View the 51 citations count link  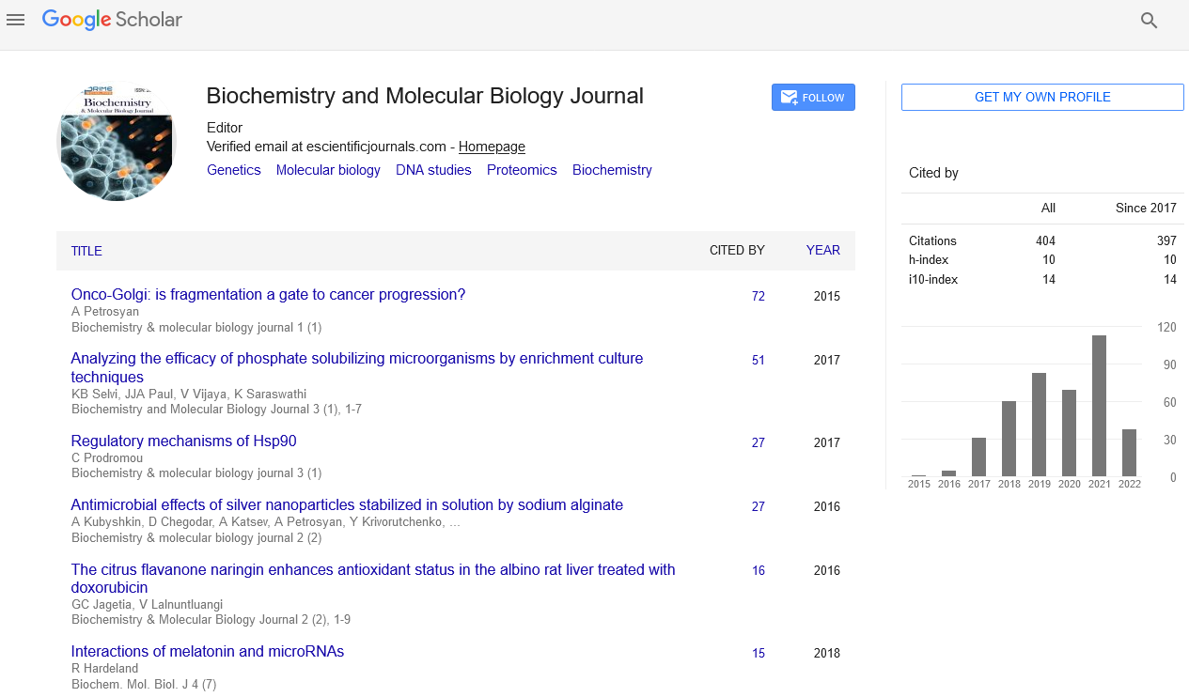(758, 360)
